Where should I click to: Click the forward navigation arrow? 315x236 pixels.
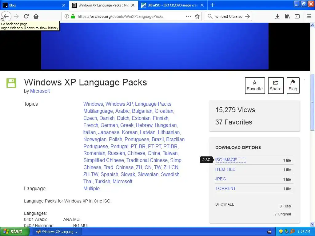16,16
